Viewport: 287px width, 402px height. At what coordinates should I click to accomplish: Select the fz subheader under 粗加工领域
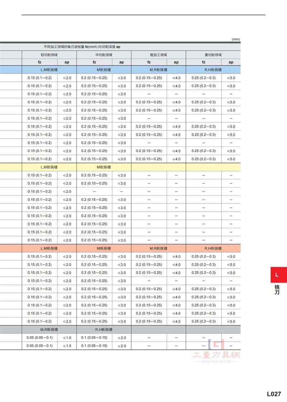pyautogui.click(x=149, y=62)
